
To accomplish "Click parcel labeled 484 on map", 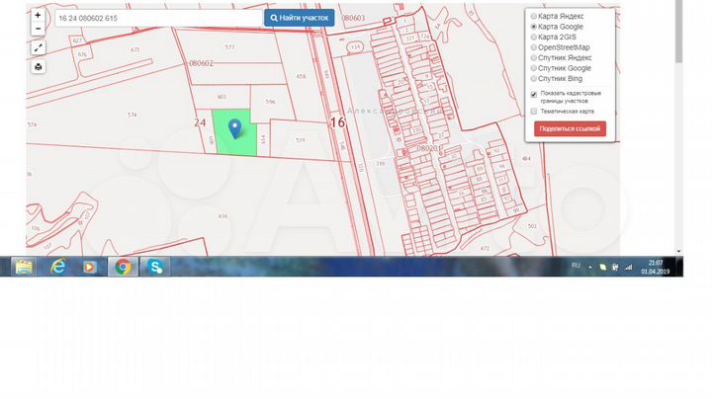I will coord(526,159).
